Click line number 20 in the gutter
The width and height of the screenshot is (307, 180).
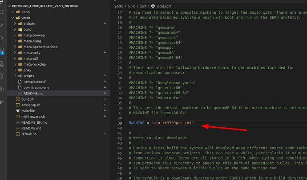point(120,27)
